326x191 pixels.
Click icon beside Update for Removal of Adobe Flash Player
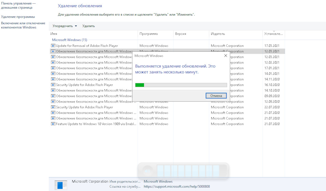pyautogui.click(x=53, y=46)
